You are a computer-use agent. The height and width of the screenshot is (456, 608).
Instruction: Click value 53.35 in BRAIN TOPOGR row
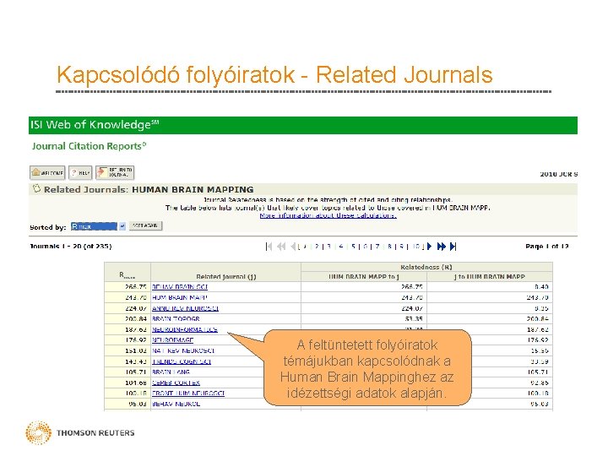coord(414,318)
